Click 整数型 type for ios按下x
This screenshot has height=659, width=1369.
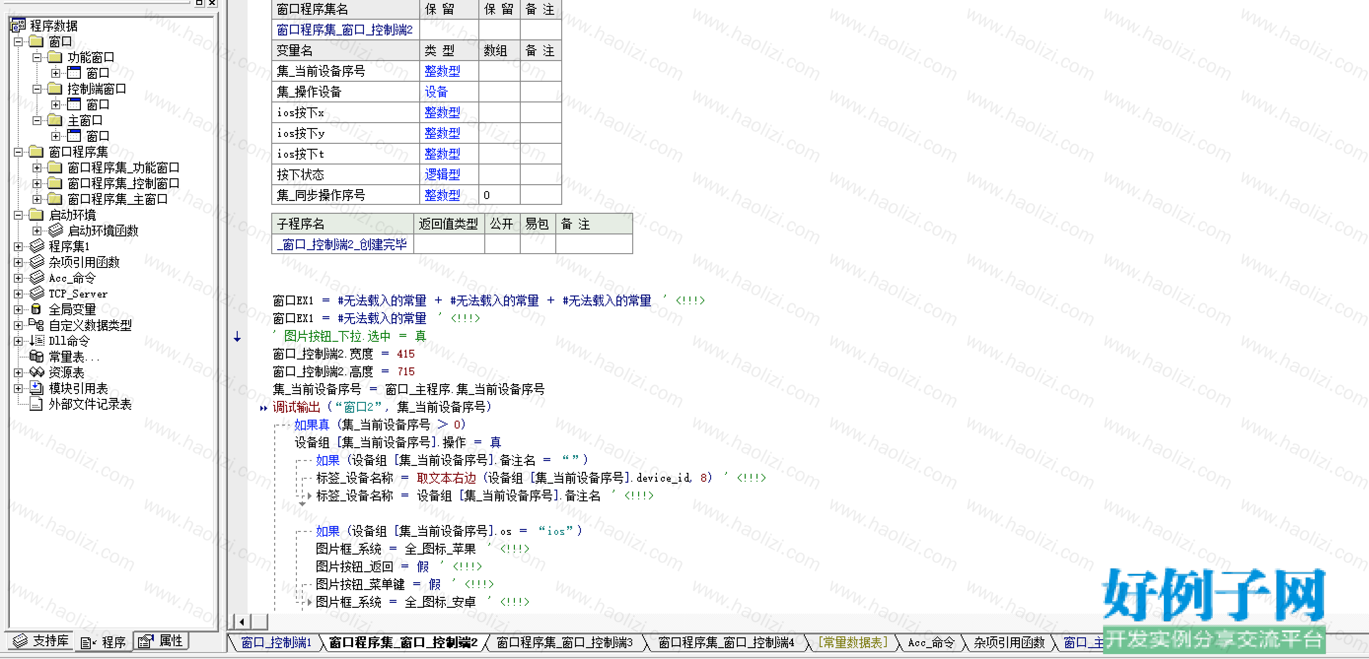pyautogui.click(x=442, y=112)
